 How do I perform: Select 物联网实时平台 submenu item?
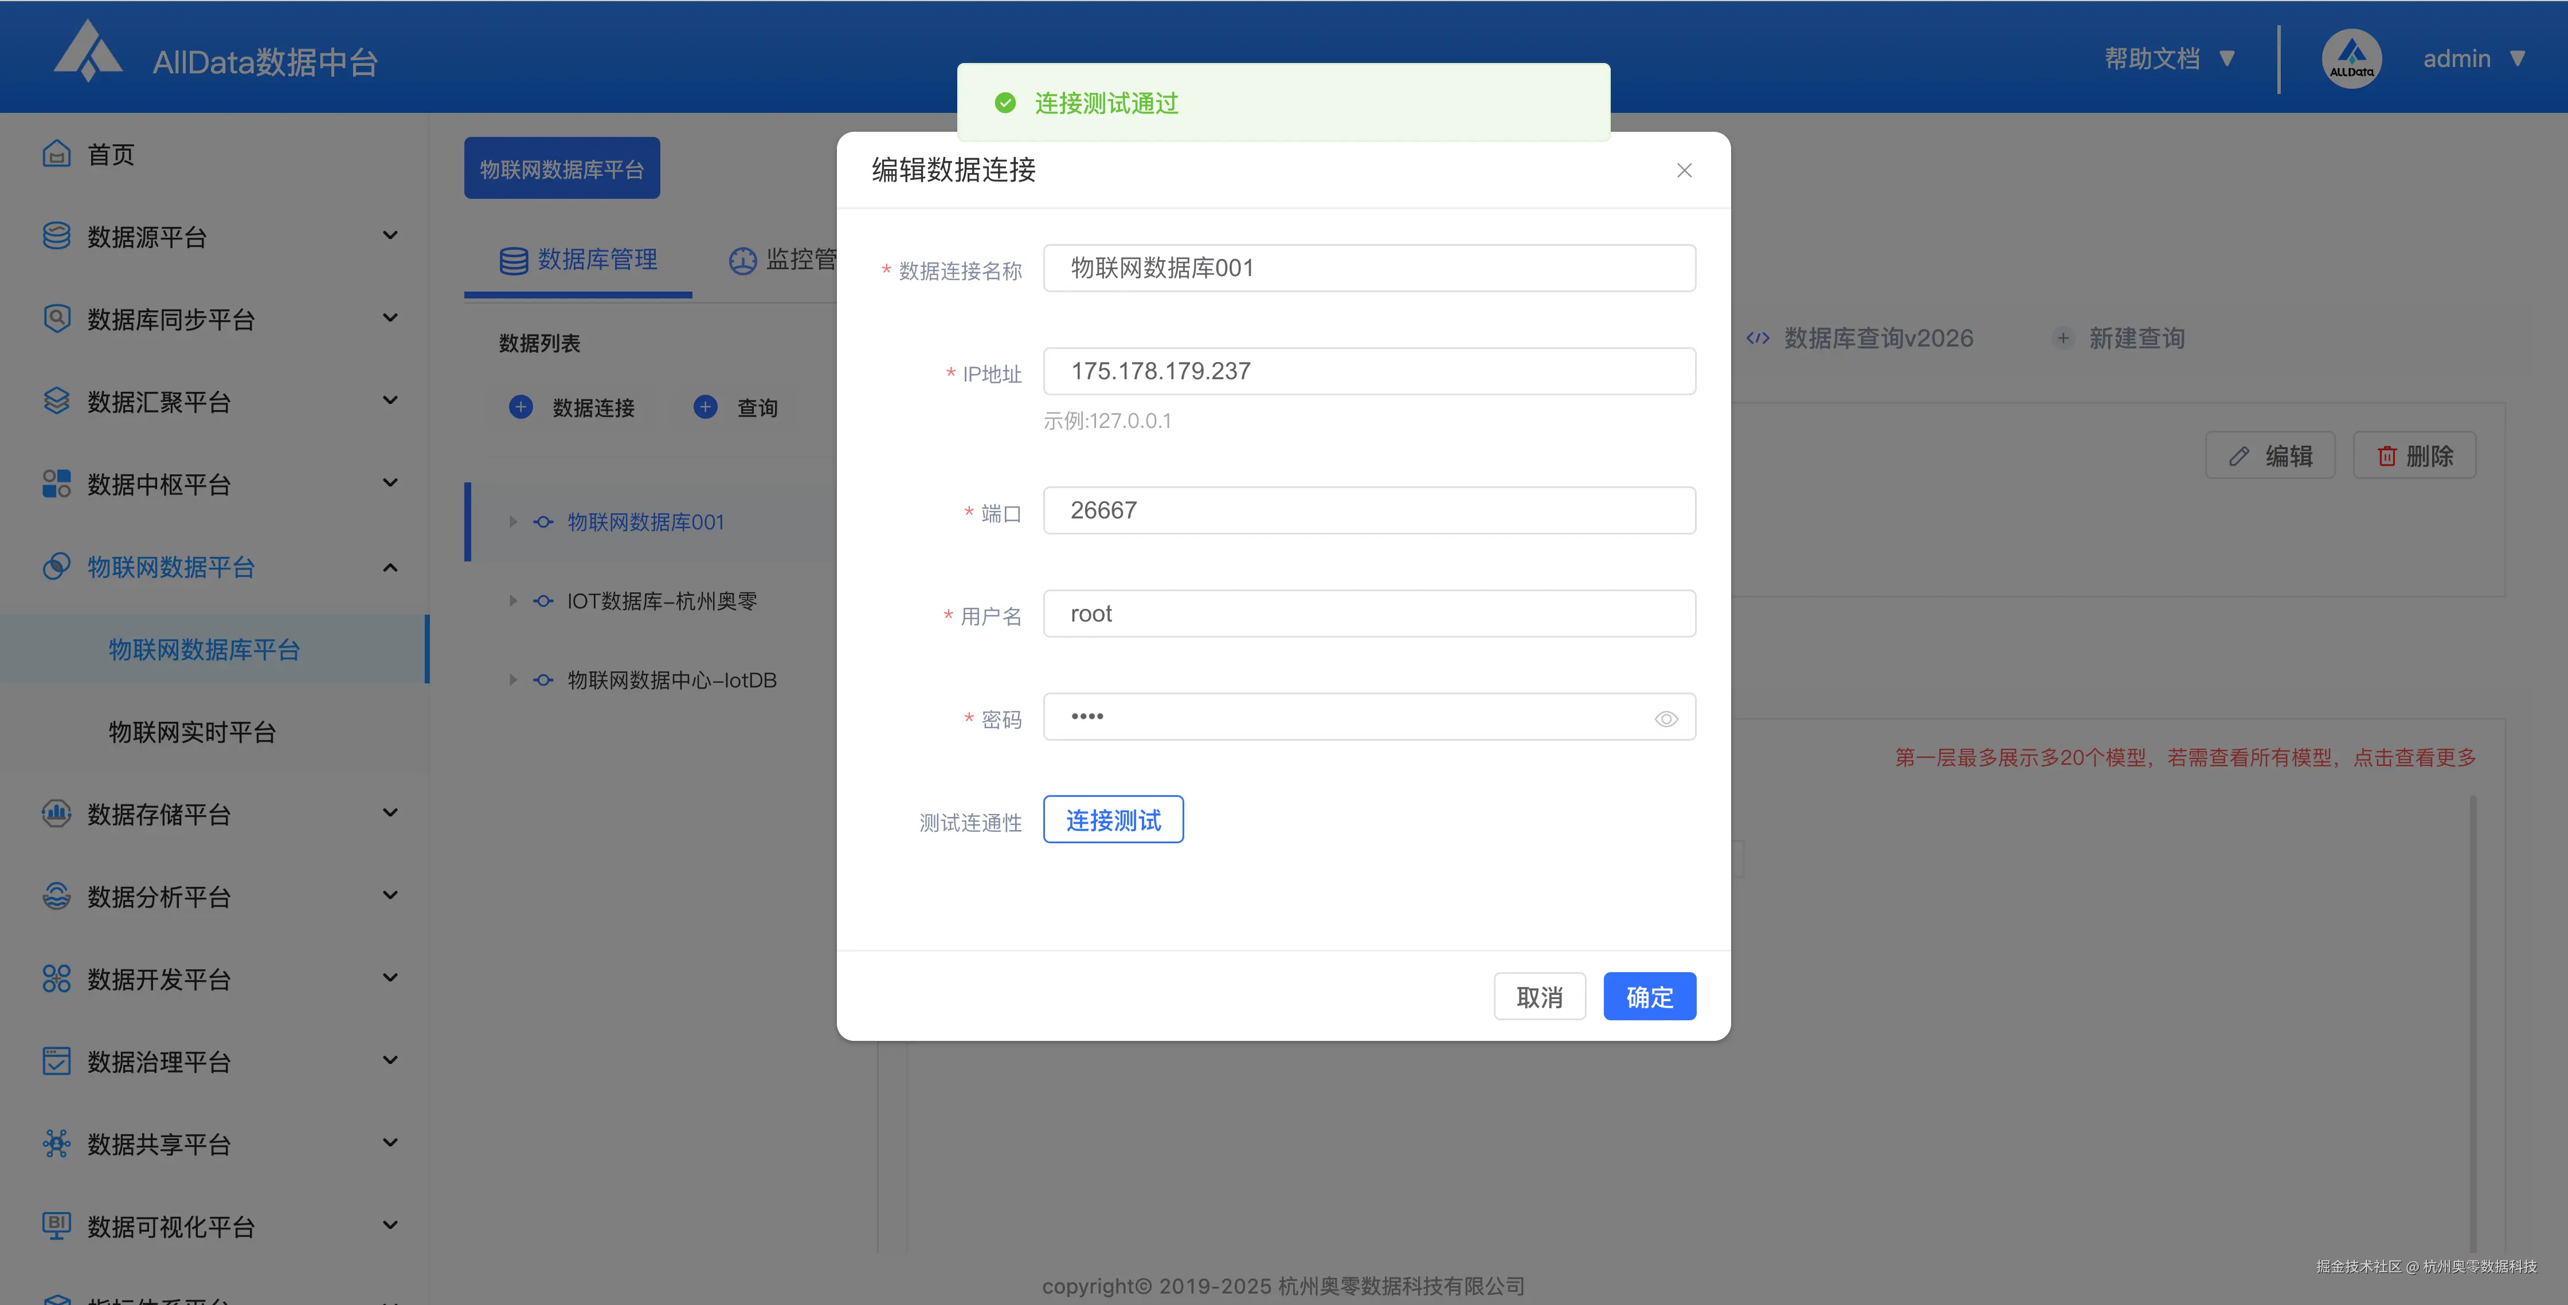(191, 732)
